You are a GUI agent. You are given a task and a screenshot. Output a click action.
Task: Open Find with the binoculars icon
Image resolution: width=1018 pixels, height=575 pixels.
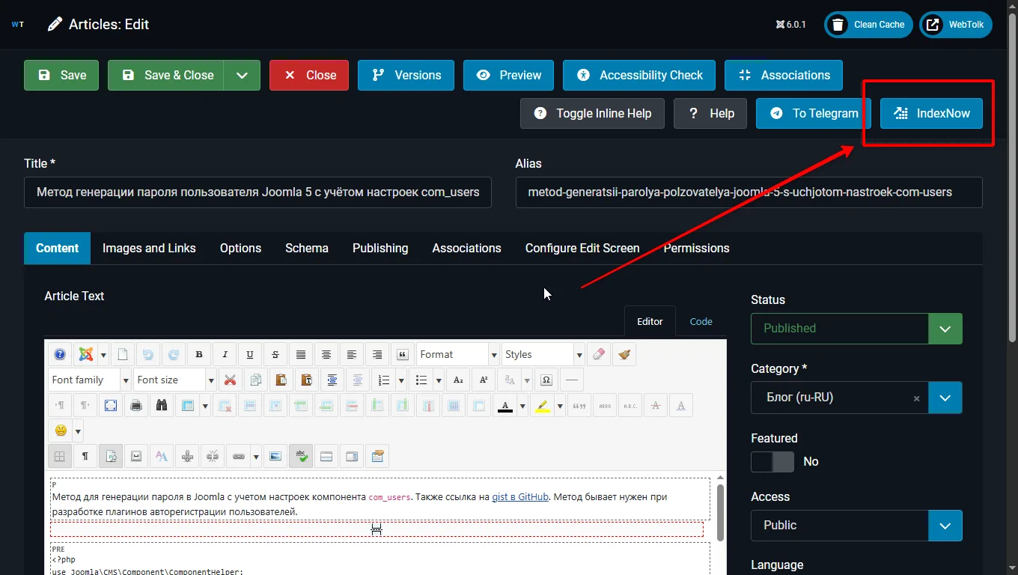[x=161, y=406]
